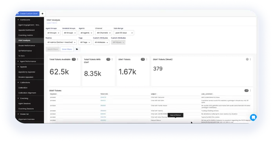Click circle icon on DSAT Tickets (Week) card

pyautogui.click(x=247, y=59)
